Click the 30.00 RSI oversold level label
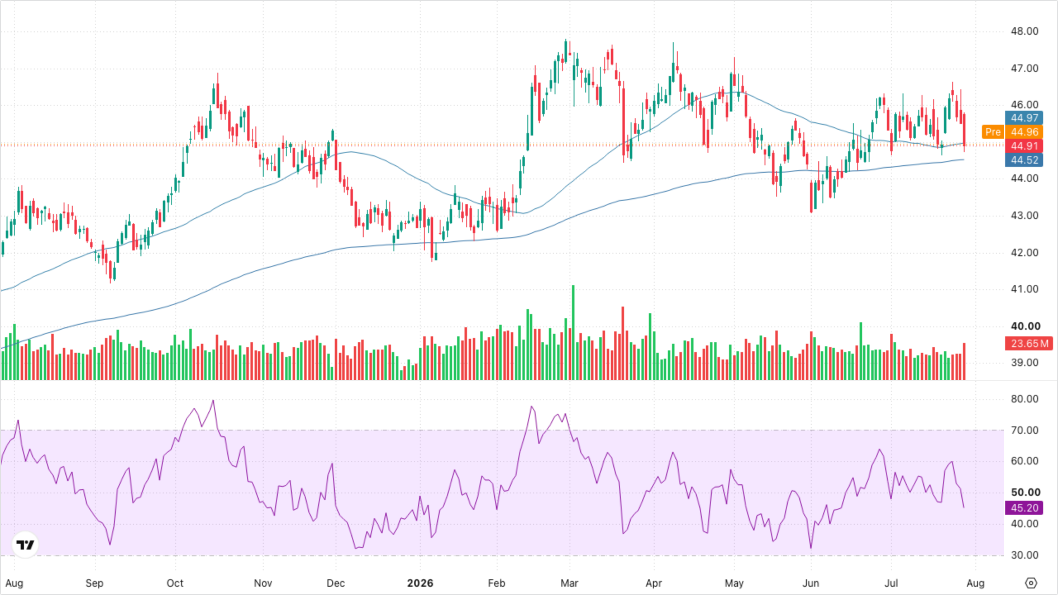This screenshot has height=595, width=1058. click(1025, 555)
